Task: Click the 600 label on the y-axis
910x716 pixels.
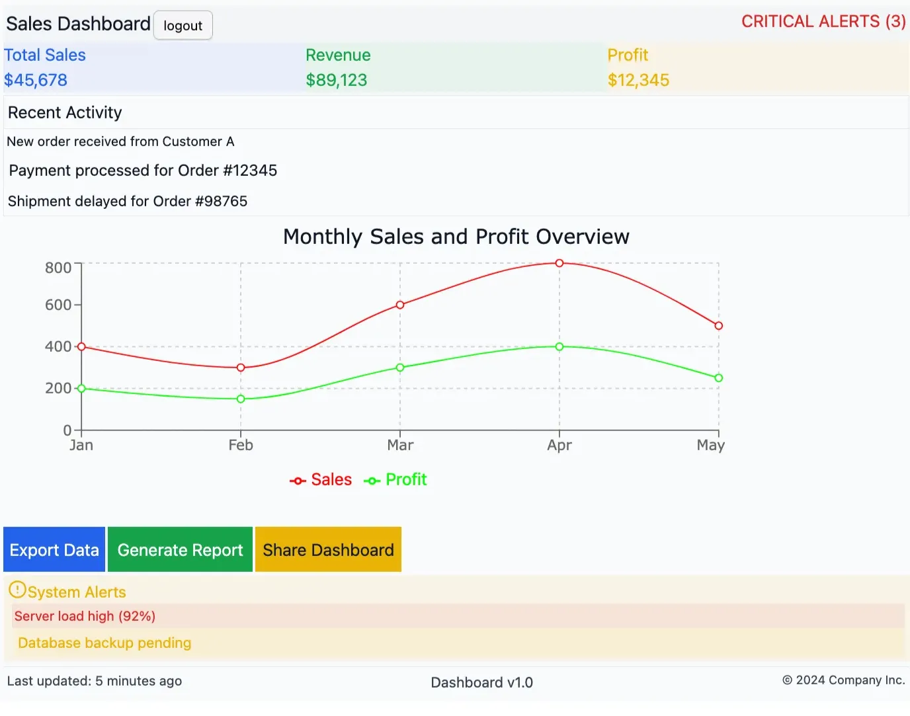Action: [x=58, y=305]
